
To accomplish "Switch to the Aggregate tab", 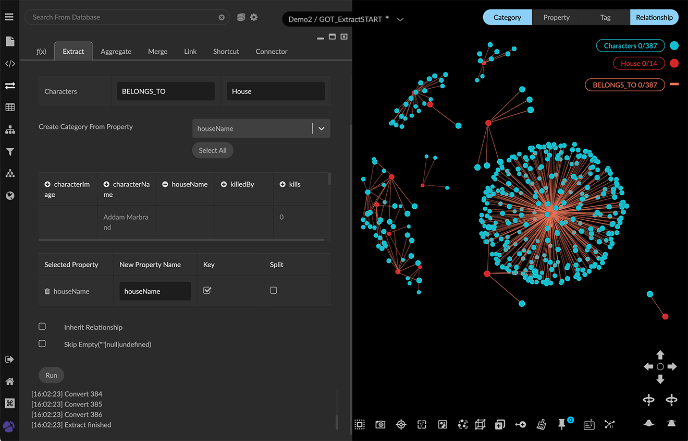I will coord(116,52).
